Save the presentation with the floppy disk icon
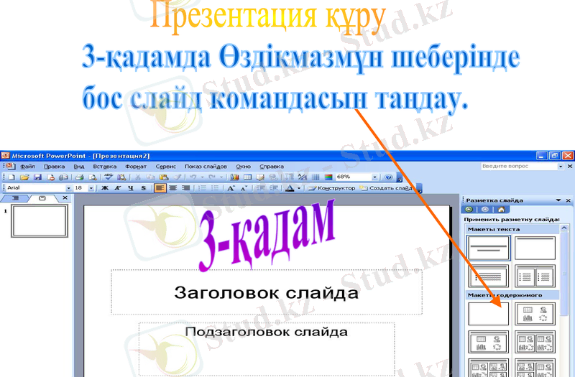The height and width of the screenshot is (377, 575). click(37, 177)
